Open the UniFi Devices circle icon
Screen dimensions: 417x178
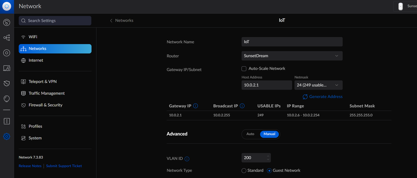tap(7, 53)
